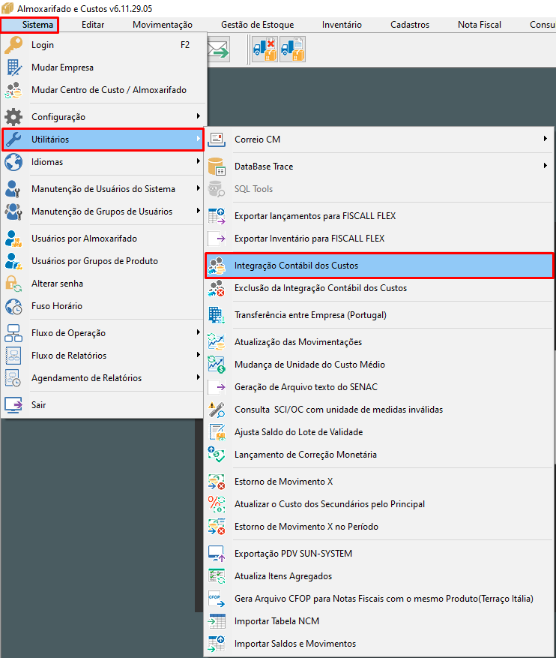The width and height of the screenshot is (556, 658).
Task: Open the Nota Fiscal menu
Action: 480,25
